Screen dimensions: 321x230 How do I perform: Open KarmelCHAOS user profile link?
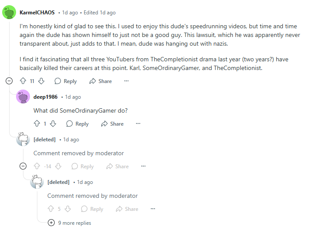37,13
